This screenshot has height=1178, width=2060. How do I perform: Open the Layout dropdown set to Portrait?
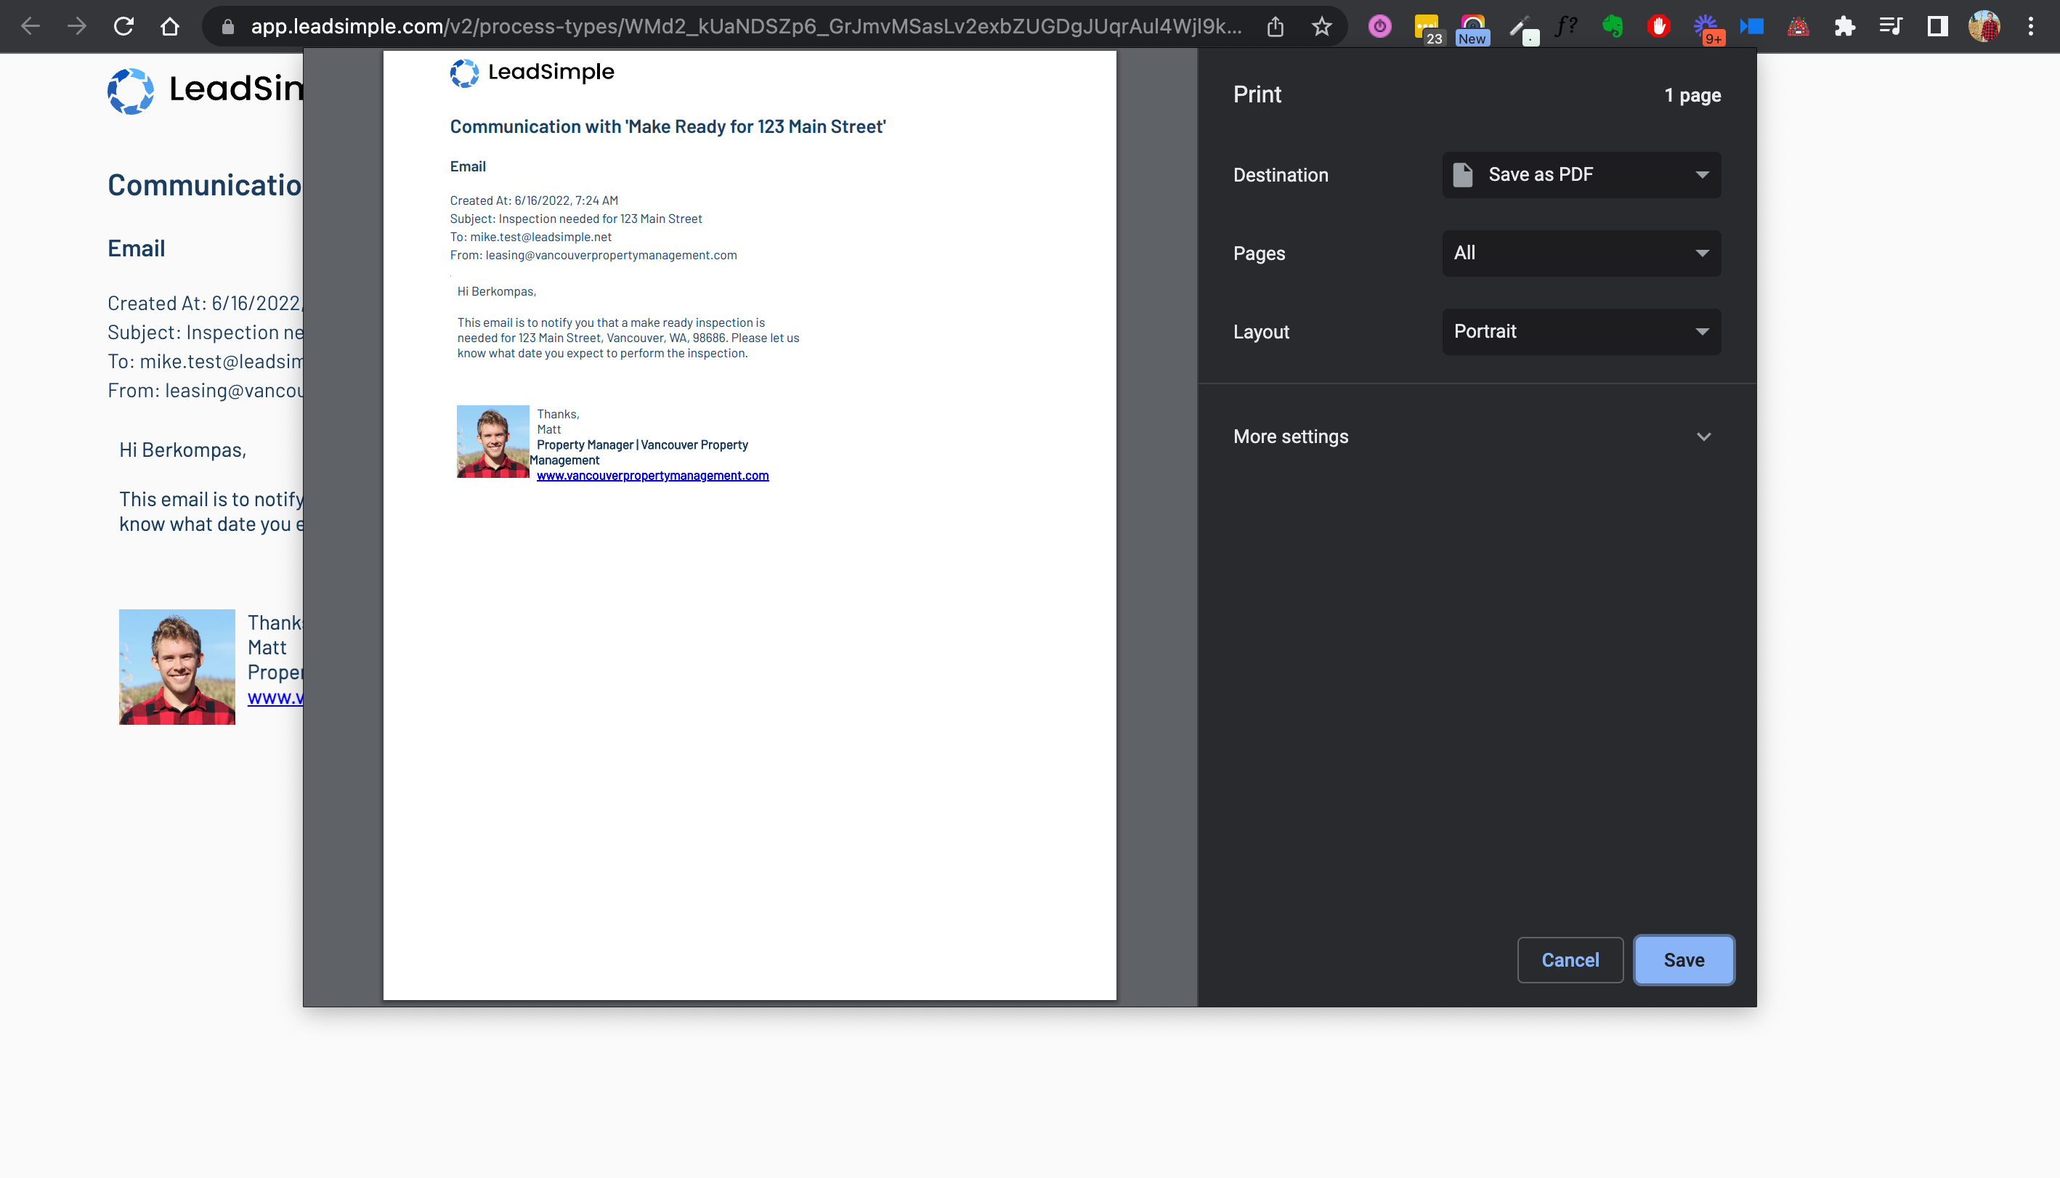[x=1581, y=332]
